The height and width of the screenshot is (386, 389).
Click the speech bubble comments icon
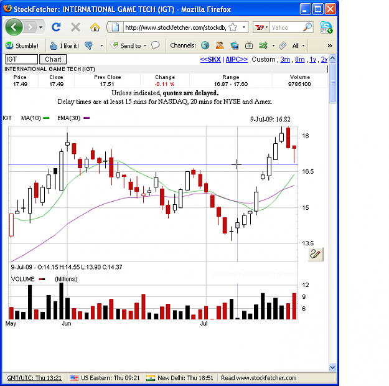pos(156,45)
